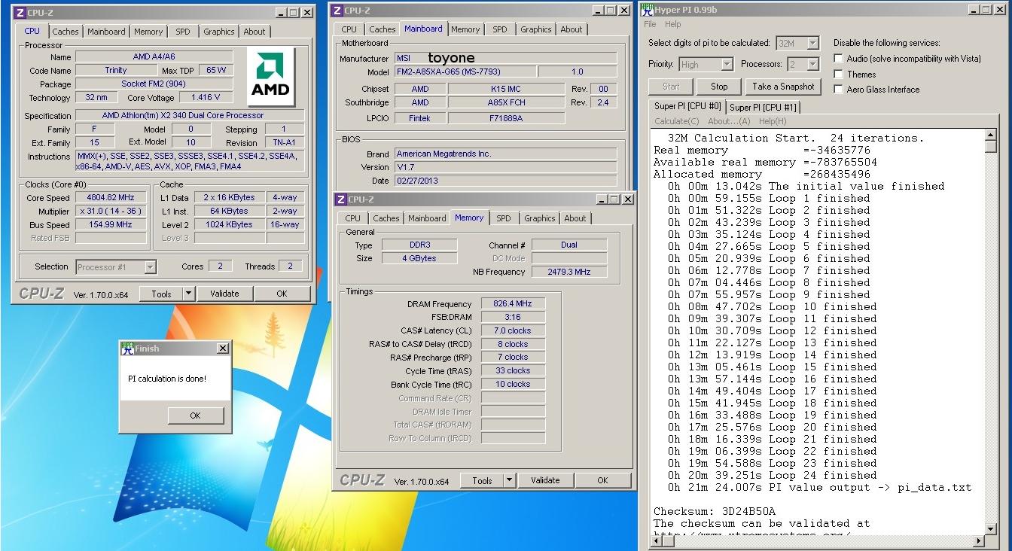The height and width of the screenshot is (551, 1012).
Task: Open the Hyper PI File menu
Action: [650, 24]
